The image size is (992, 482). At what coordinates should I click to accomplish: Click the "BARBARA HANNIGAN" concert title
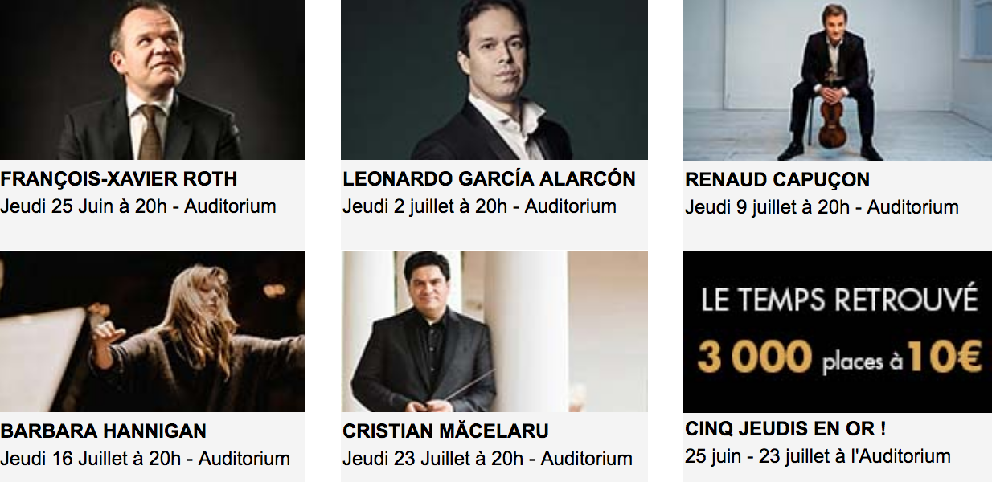(x=104, y=431)
